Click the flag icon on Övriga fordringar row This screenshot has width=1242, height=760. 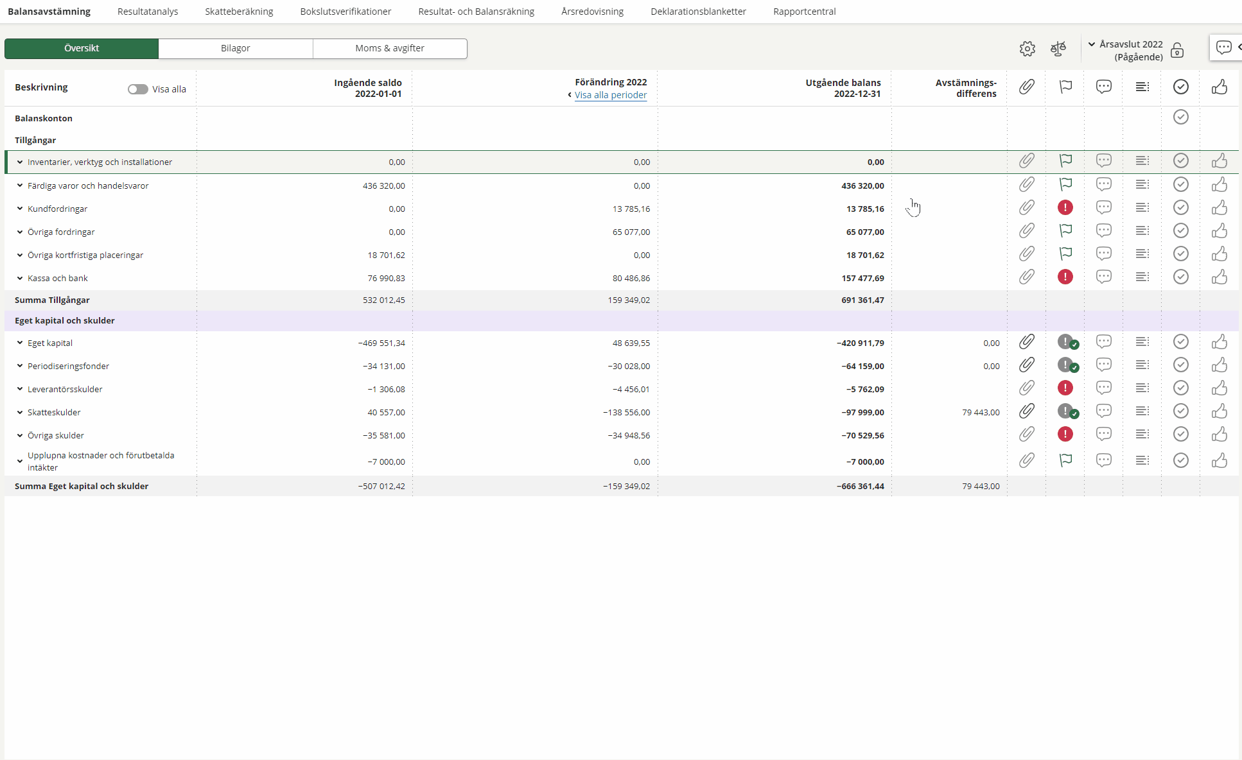1065,231
